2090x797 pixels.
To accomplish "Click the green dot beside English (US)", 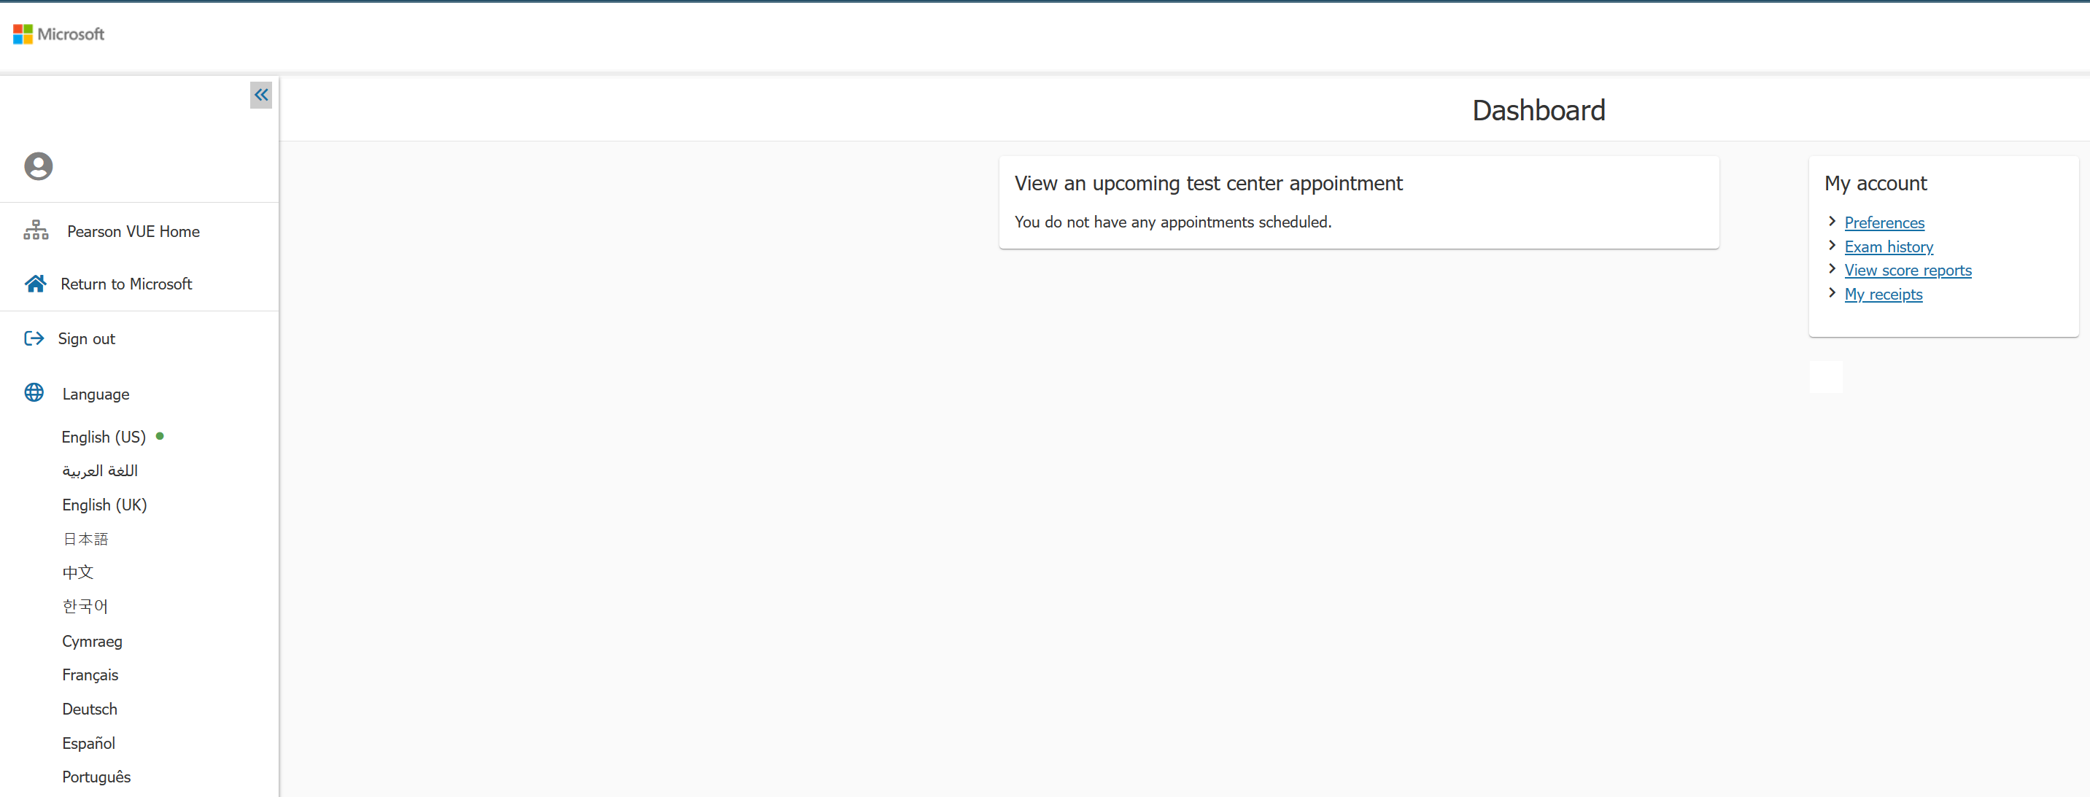I will (159, 435).
